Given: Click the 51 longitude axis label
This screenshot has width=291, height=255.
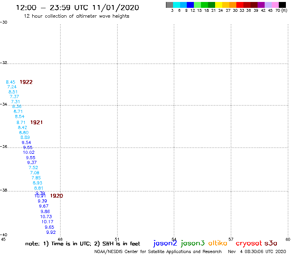Looking at the screenshot, I should tap(117, 239).
